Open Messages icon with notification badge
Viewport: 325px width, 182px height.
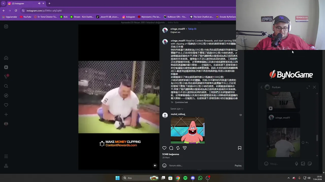coord(6,77)
